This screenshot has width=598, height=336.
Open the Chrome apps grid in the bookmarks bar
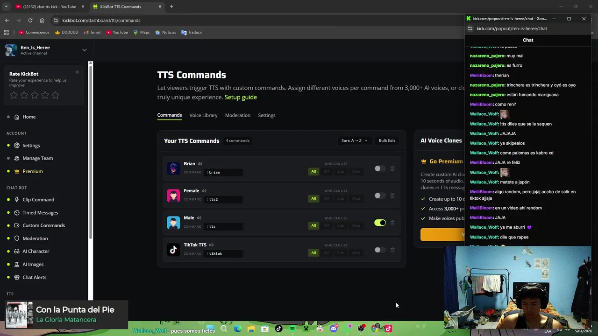click(x=6, y=32)
